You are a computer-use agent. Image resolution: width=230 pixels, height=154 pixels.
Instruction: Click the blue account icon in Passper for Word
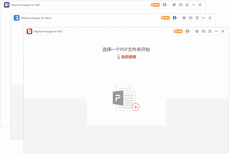click(x=175, y=18)
